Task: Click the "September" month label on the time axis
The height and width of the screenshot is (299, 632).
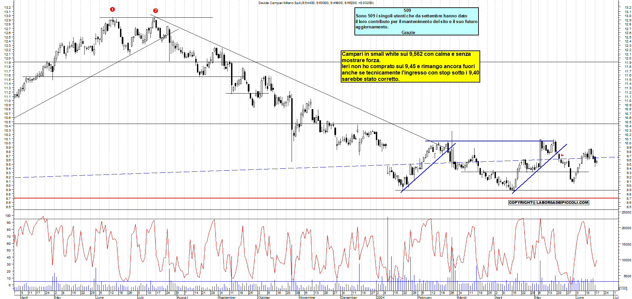Action: tap(227, 297)
